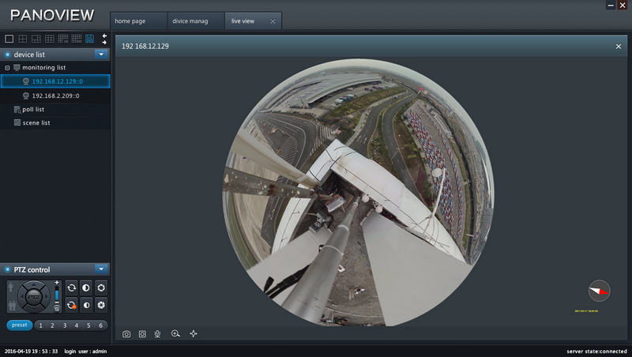Click the save layout floppy disk icon

pyautogui.click(x=89, y=39)
